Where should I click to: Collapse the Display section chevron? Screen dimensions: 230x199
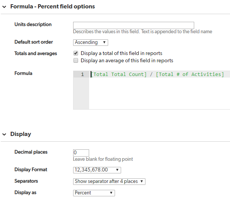pos(4,134)
